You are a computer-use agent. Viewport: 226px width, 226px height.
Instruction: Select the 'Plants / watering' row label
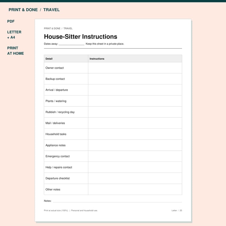pyautogui.click(x=56, y=101)
